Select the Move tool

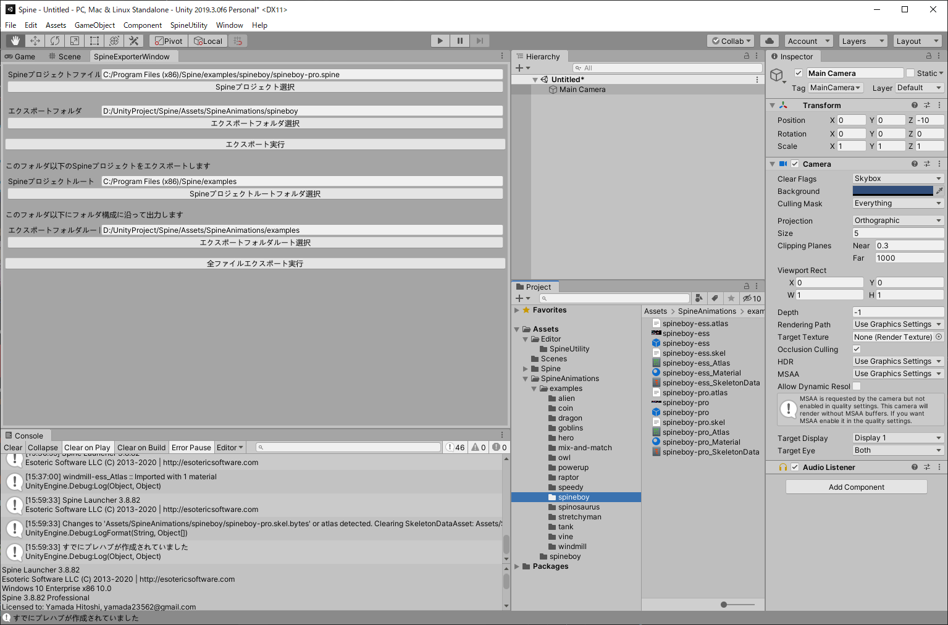tap(35, 41)
